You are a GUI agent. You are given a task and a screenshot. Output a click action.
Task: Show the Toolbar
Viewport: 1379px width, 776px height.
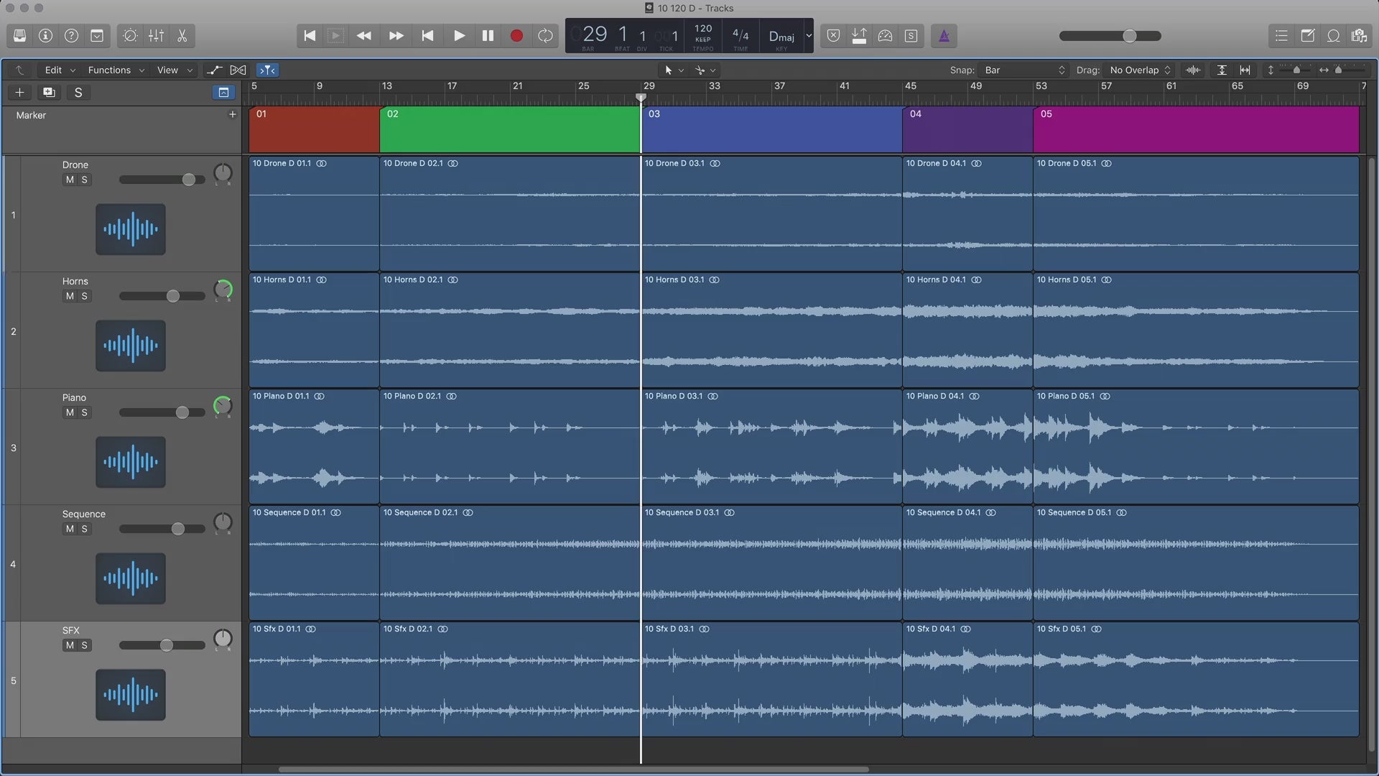tap(97, 36)
